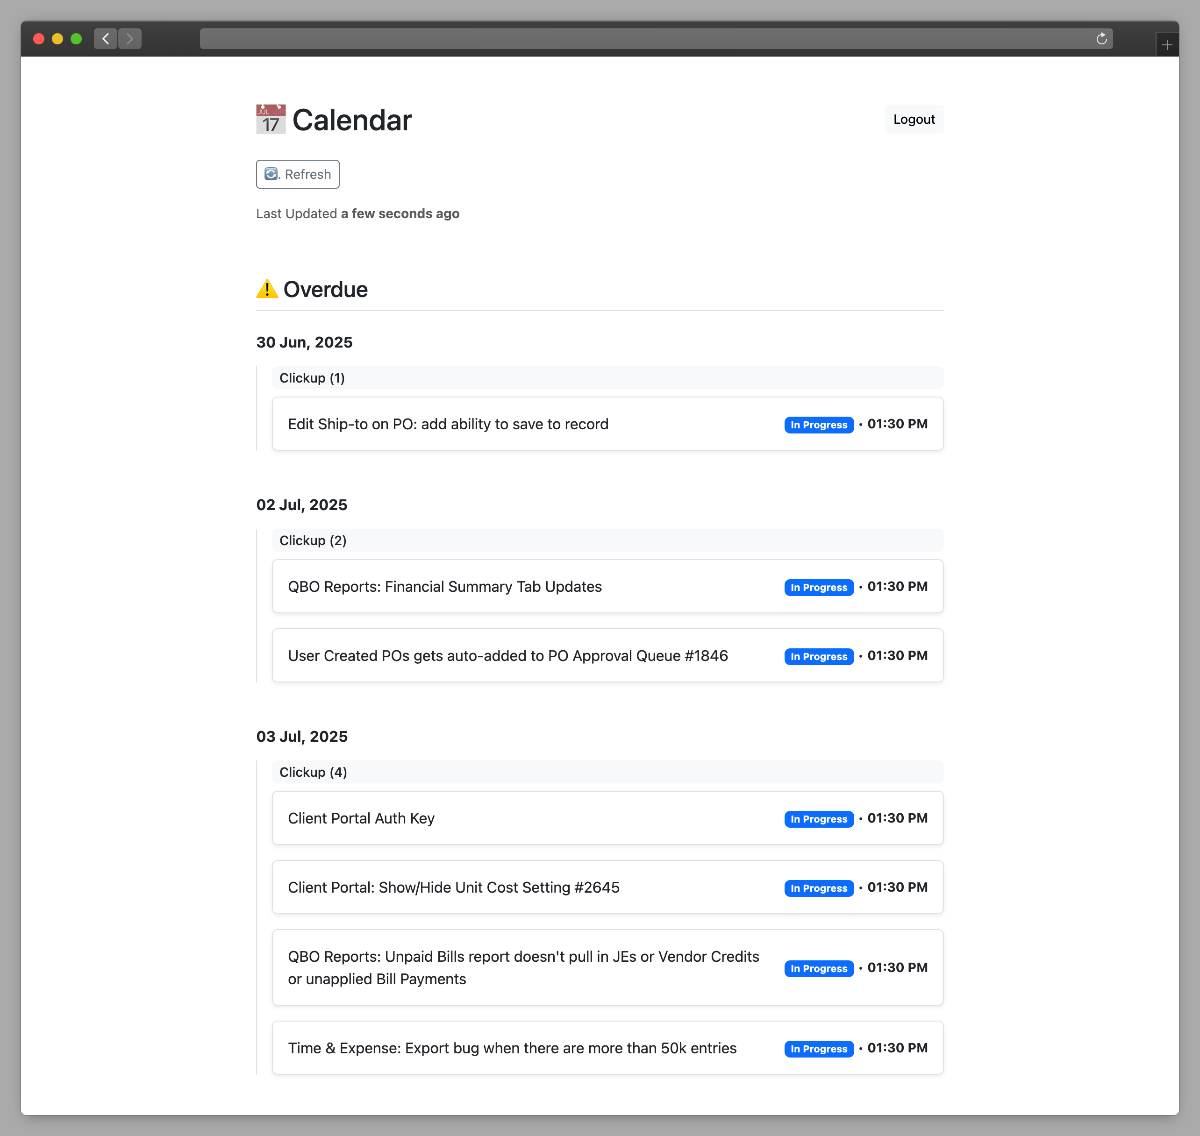
Task: Open User Created POs Approval Queue #1846 task
Action: [x=607, y=655]
